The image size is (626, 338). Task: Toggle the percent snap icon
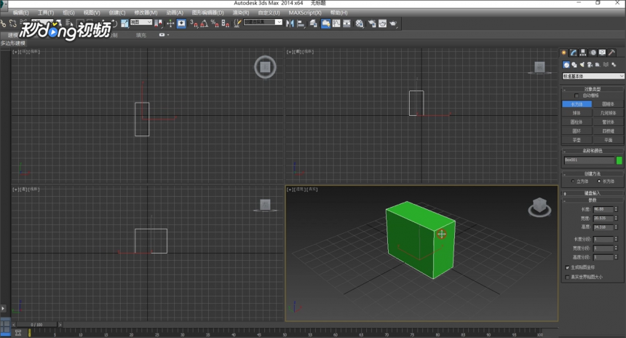pos(215,23)
